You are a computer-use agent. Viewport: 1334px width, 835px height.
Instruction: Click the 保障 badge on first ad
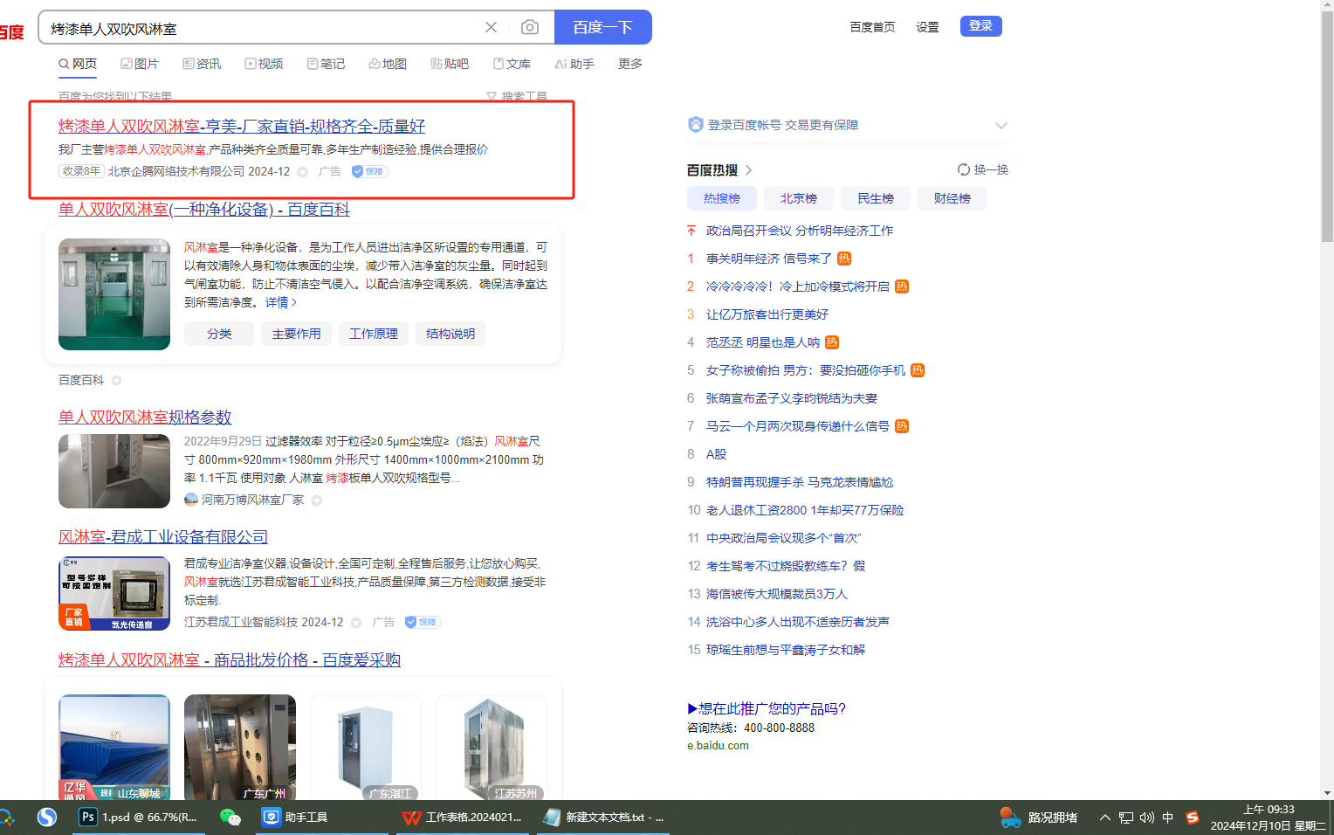point(369,171)
